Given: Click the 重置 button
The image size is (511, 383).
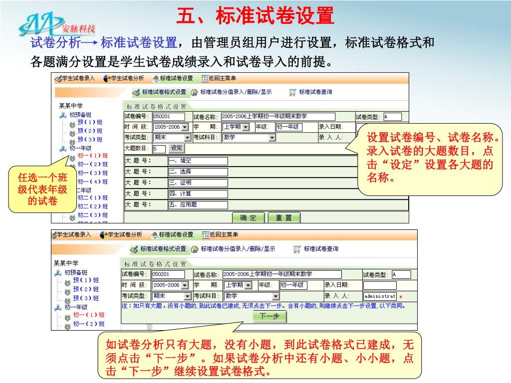Looking at the screenshot, I should coord(284,217).
